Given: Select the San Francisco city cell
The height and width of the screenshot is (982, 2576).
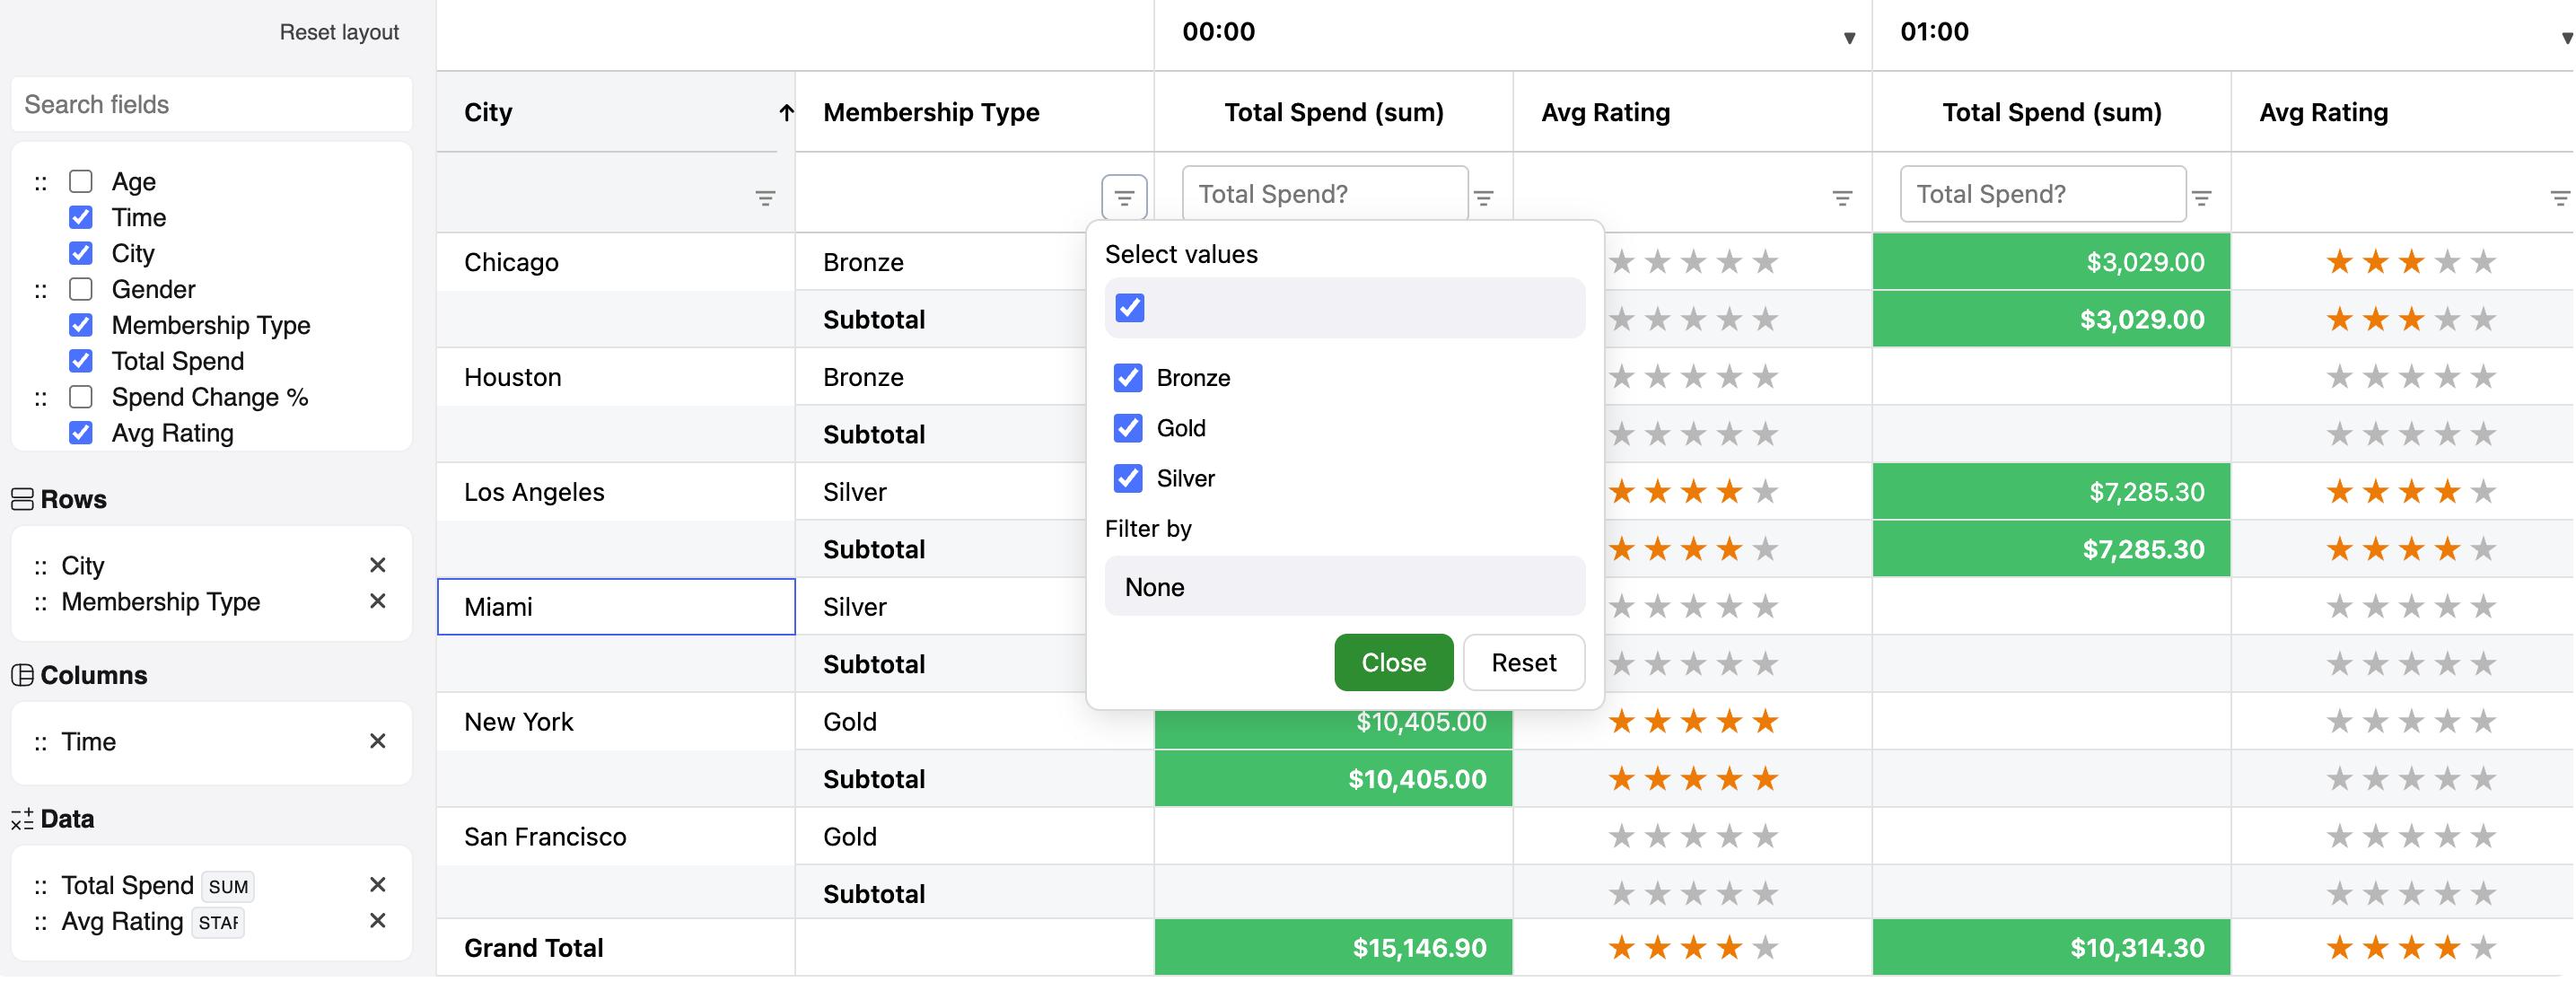Looking at the screenshot, I should pyautogui.click(x=616, y=837).
